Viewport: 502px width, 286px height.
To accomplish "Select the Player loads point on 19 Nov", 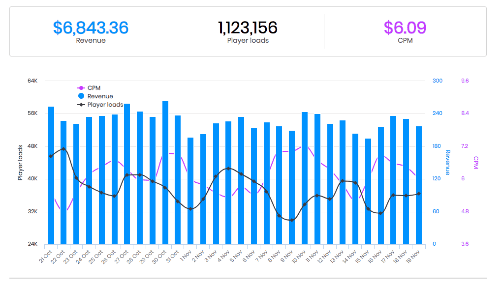I will tap(419, 194).
